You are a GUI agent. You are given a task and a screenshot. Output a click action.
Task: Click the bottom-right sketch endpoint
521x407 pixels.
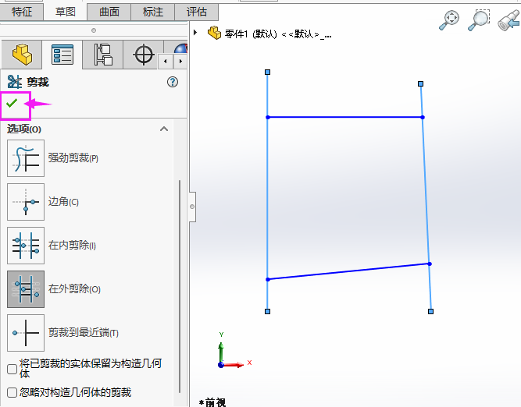[x=430, y=311]
